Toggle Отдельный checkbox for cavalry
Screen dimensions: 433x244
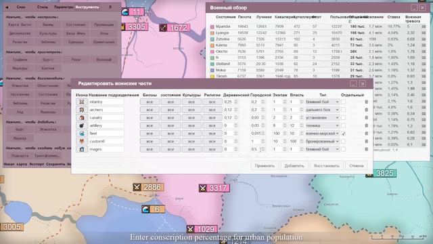[x=343, y=117]
